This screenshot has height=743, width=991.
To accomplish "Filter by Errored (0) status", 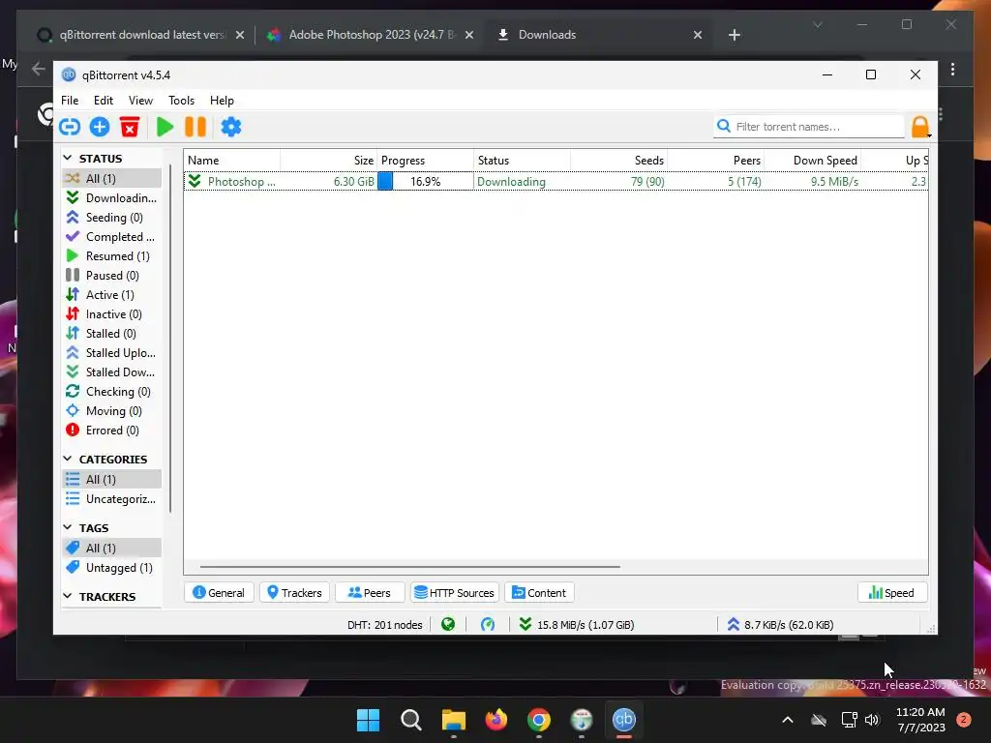I will coord(112,431).
